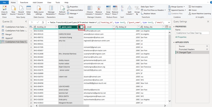Select the Promoted Headers applied step

(187, 49)
